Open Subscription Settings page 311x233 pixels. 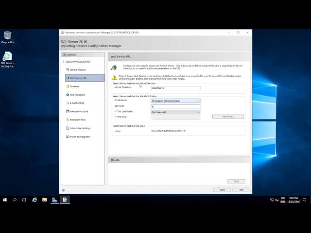[80, 128]
